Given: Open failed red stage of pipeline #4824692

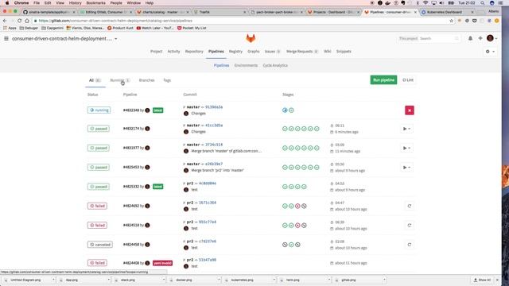Looking at the screenshot, I should 297,206.
